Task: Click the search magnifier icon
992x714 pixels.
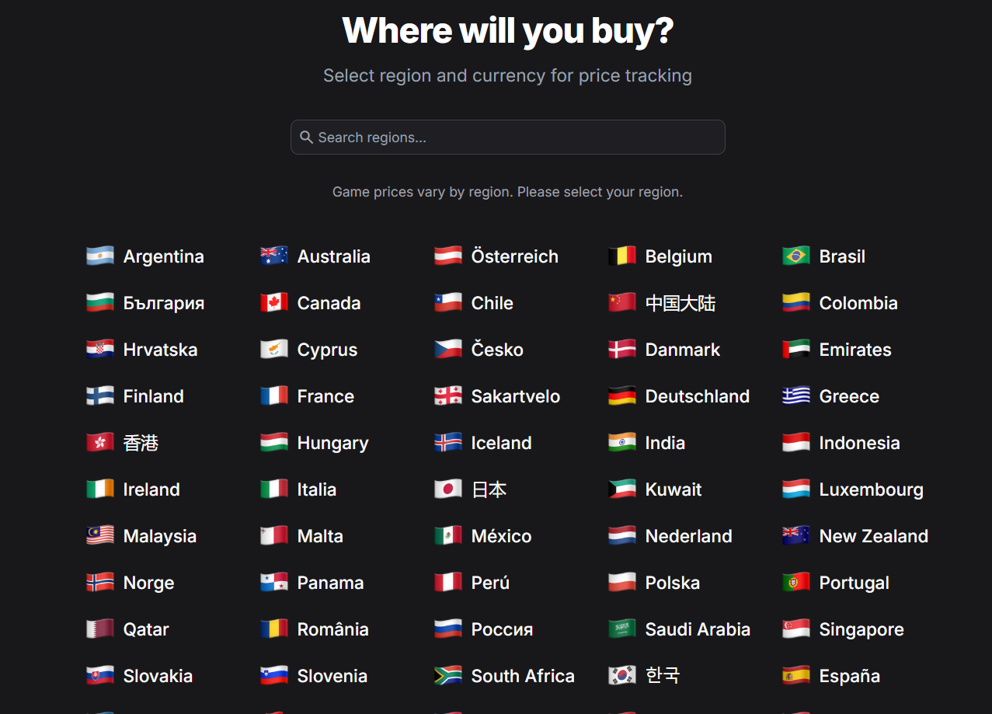Action: [x=306, y=138]
